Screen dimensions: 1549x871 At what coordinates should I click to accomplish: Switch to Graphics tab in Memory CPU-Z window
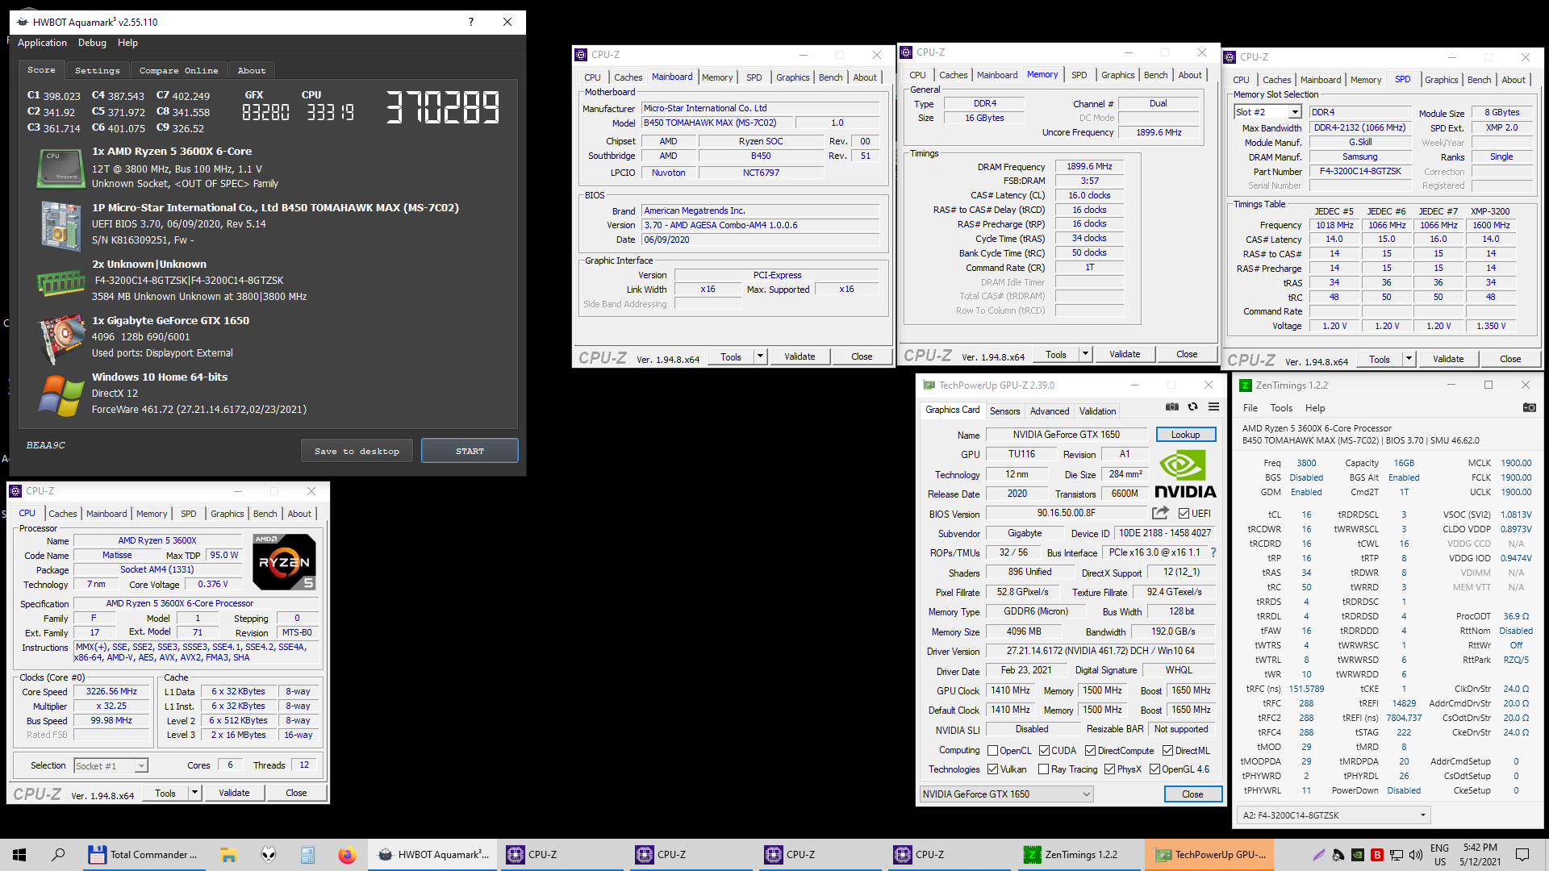click(x=1117, y=75)
